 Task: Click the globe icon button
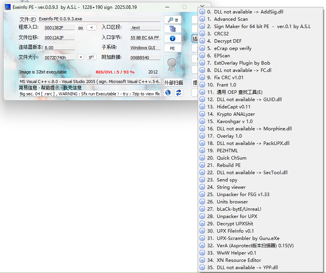click(x=168, y=93)
